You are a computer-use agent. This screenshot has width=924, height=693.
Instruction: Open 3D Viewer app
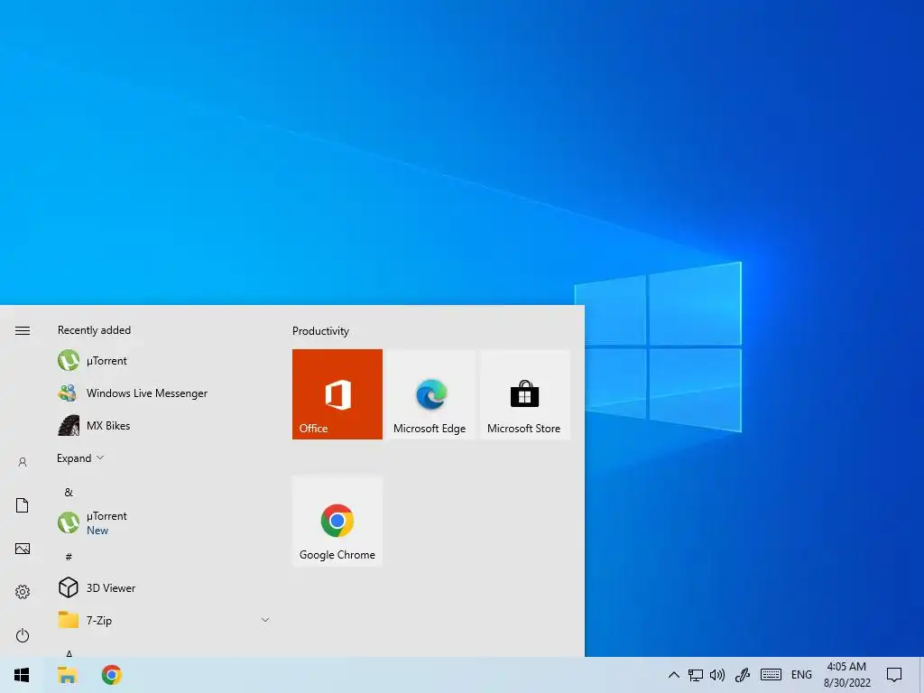tap(165, 587)
